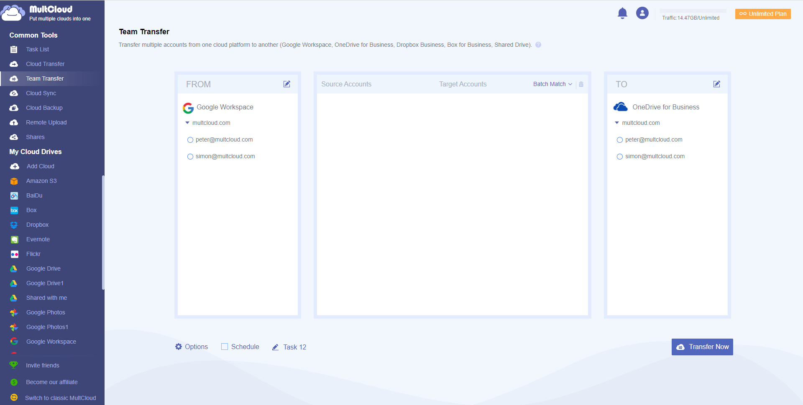Collapse multcloud.com domain in TO panel
This screenshot has width=803, height=405.
coord(617,123)
